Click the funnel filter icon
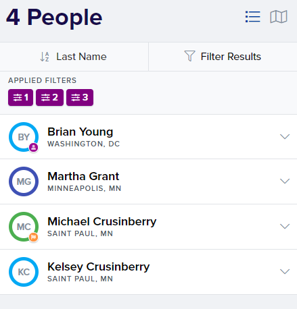This screenshot has width=297, height=309. 189,56
